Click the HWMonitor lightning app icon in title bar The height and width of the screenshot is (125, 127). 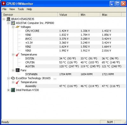(x=3, y=4)
